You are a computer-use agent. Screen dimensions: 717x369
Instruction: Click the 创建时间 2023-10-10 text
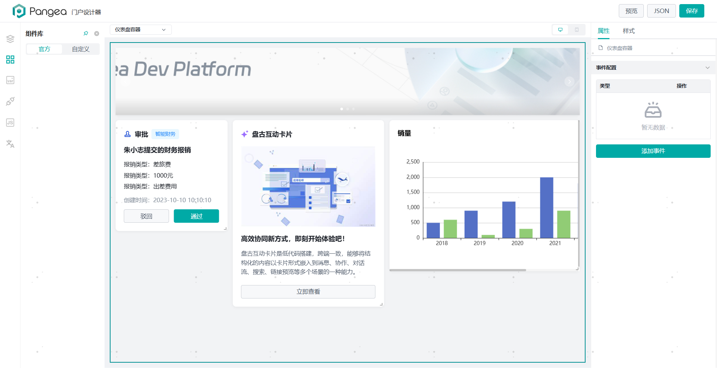(x=168, y=200)
